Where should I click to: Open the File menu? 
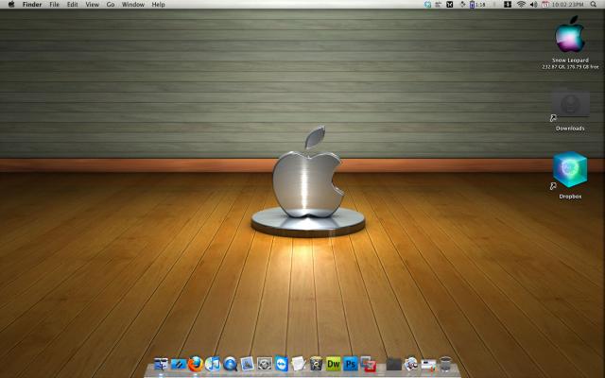tap(55, 5)
